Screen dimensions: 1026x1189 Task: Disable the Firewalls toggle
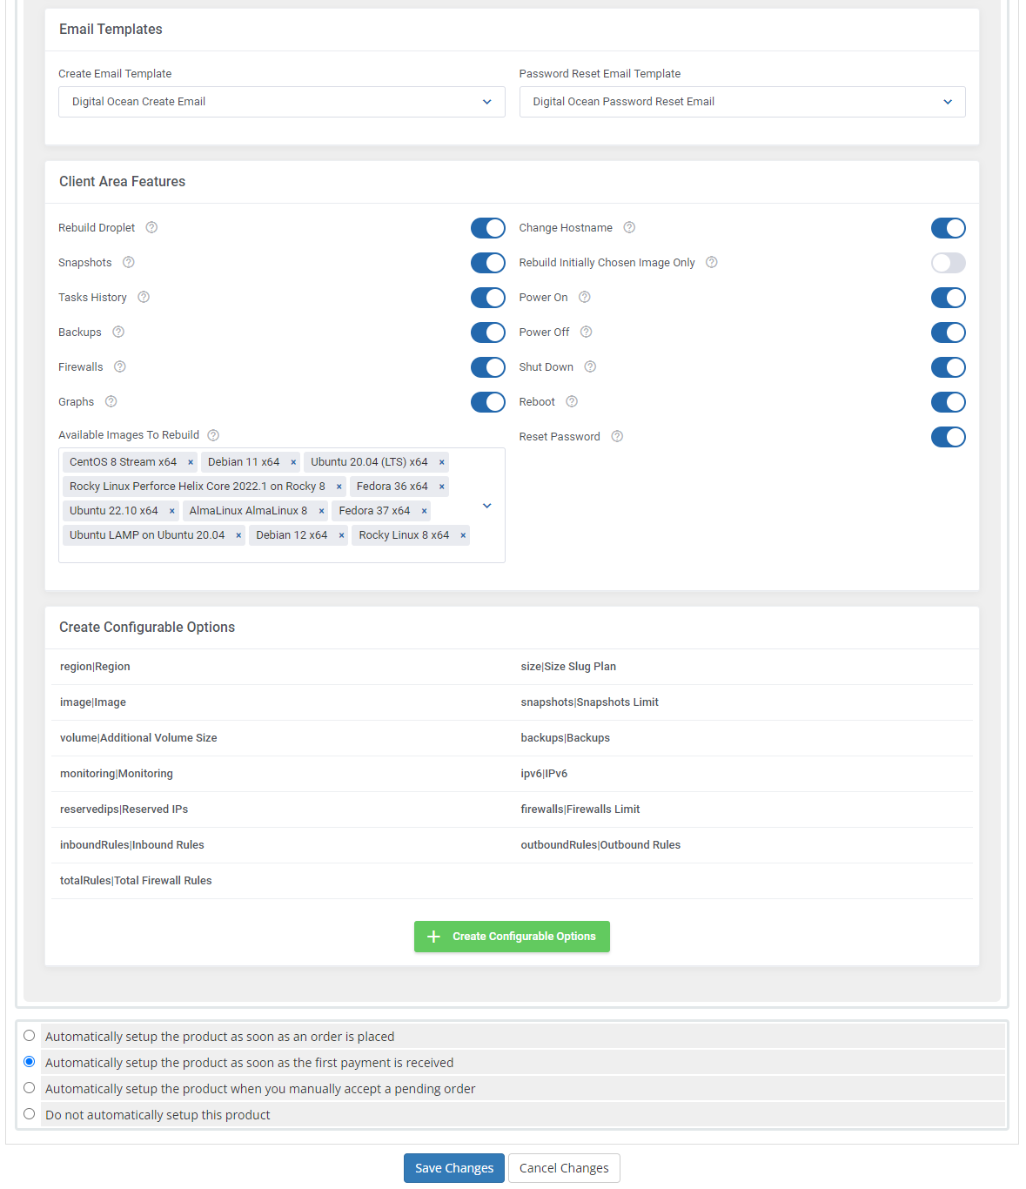pos(487,366)
